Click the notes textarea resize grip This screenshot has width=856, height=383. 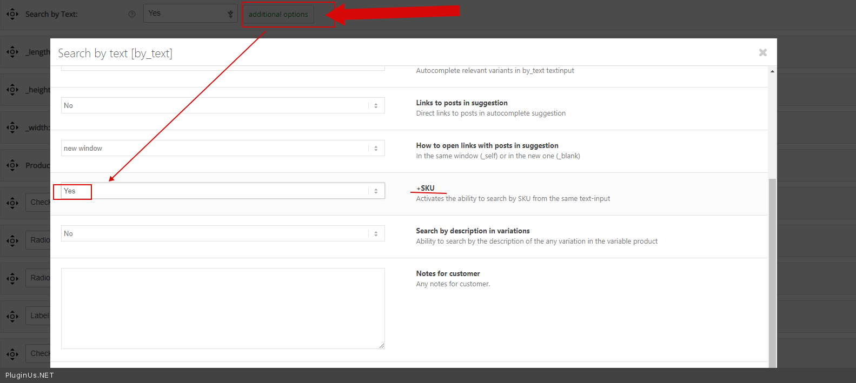pyautogui.click(x=382, y=346)
